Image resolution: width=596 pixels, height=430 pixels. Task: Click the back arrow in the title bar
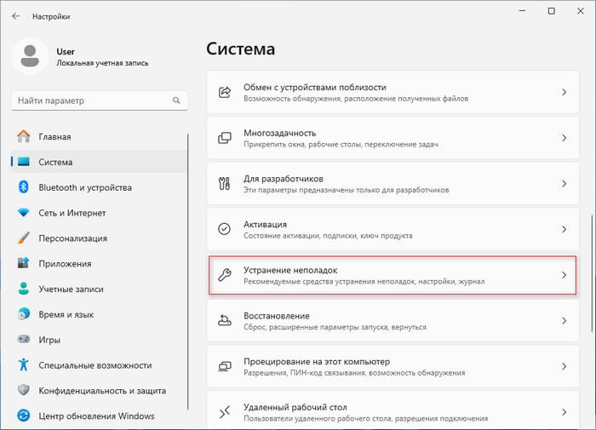(x=15, y=16)
